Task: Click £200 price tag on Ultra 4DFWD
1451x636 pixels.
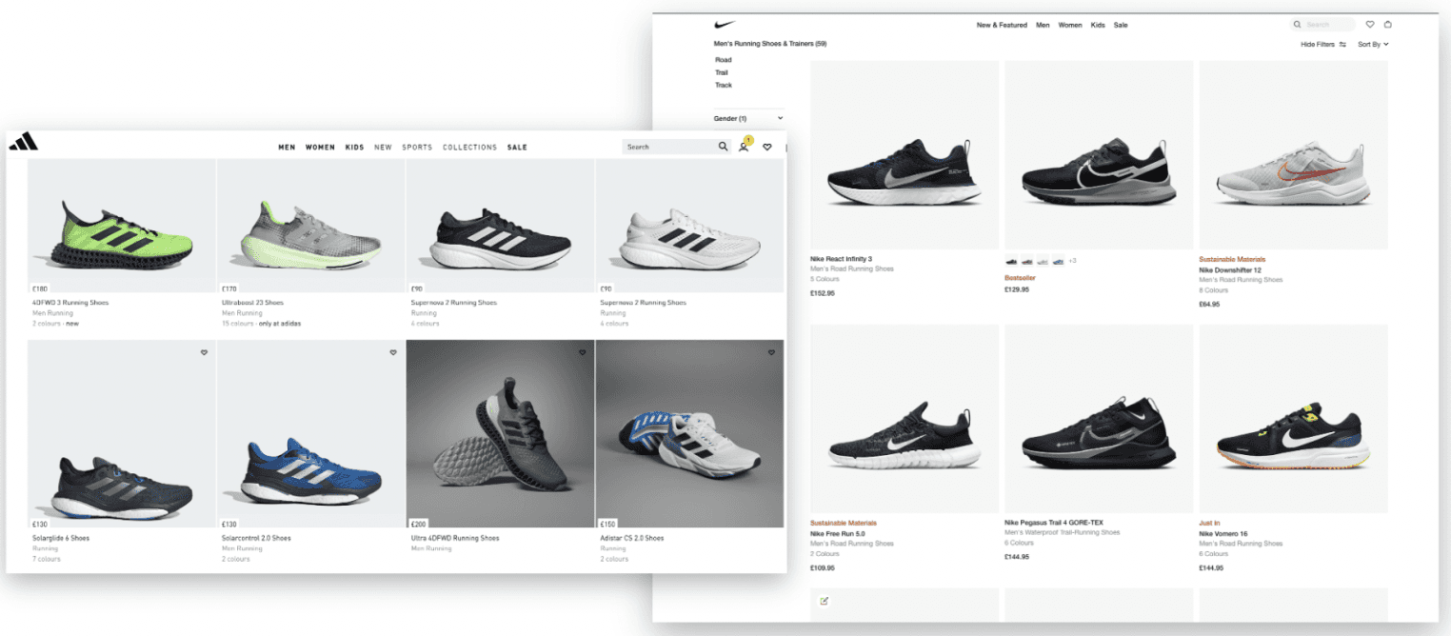Action: (x=419, y=523)
